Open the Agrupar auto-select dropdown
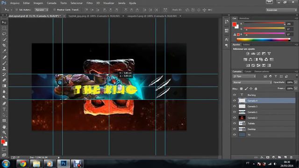Screen dimensions: 299x168 (42, 10)
